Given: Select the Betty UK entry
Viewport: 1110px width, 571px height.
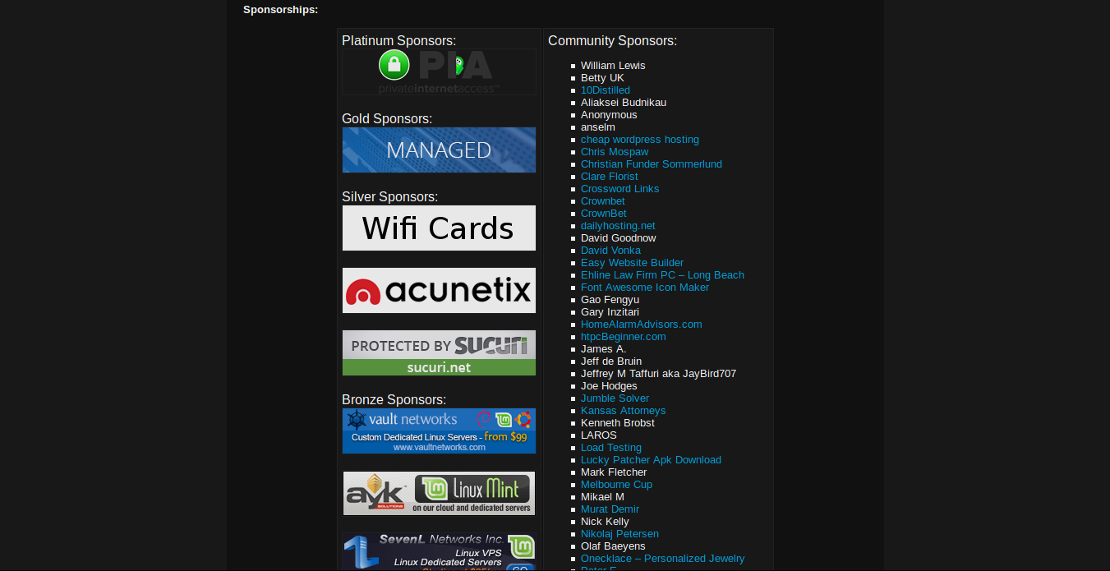Looking at the screenshot, I should pyautogui.click(x=602, y=78).
